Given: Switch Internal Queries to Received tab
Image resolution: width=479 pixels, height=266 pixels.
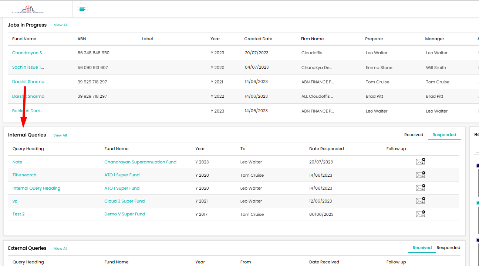Looking at the screenshot, I should (414, 135).
